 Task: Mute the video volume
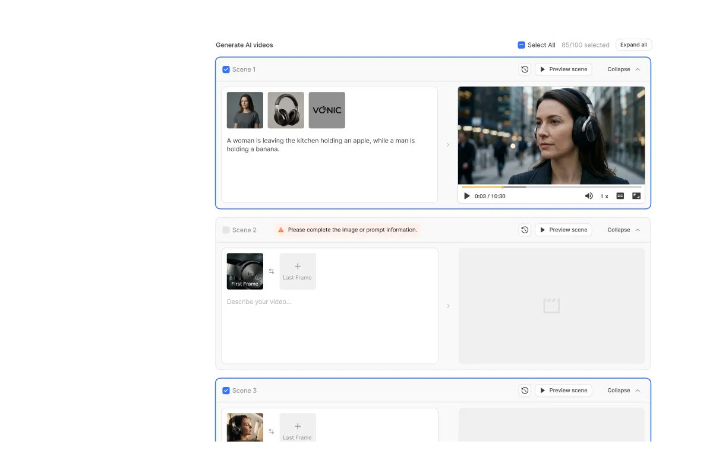[x=589, y=196]
